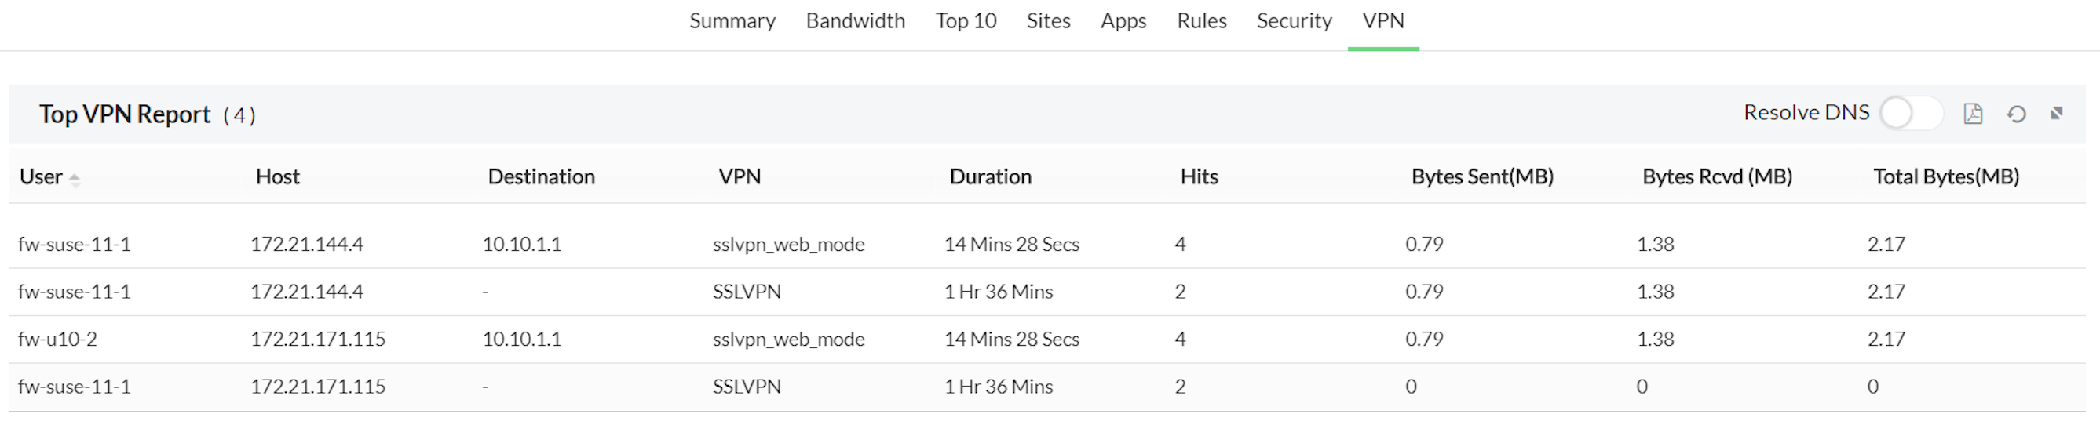Screen dimensions: 2100x425
Task: Select the Apps tab
Action: point(1123,21)
